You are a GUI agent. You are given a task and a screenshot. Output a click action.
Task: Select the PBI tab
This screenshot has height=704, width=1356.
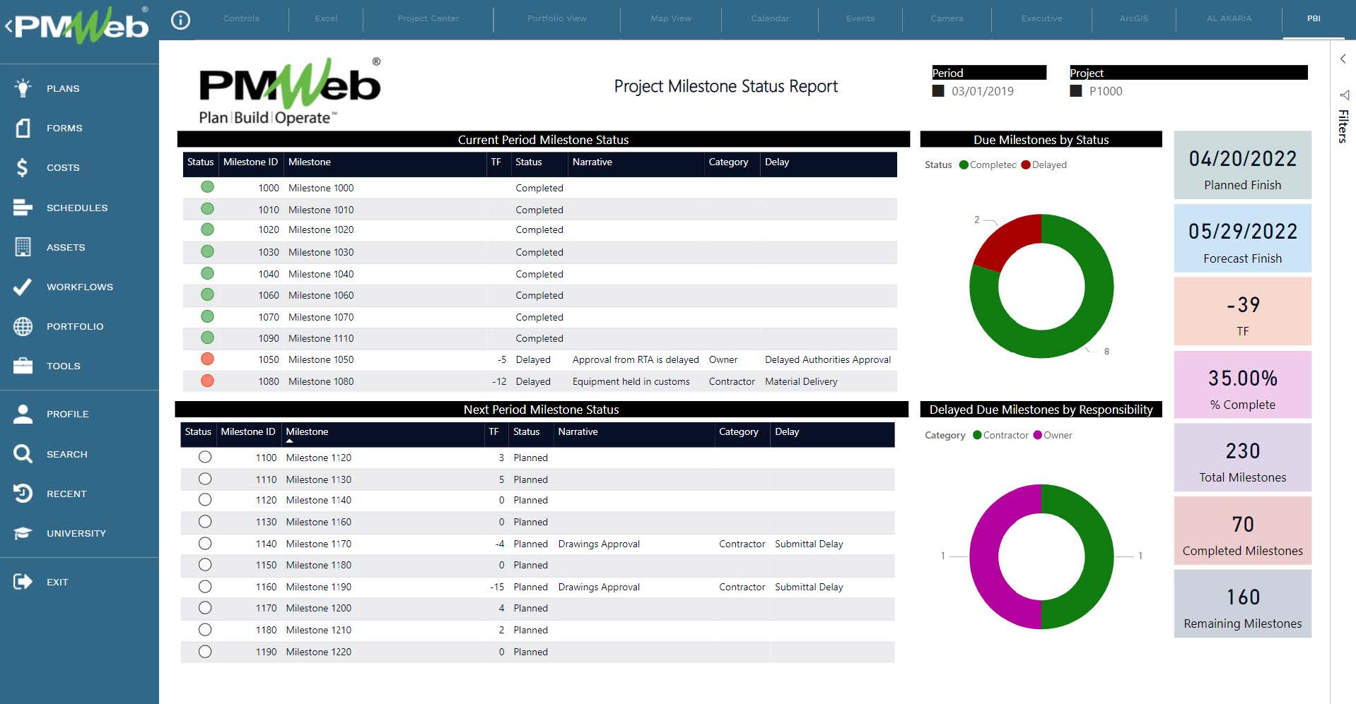click(1314, 18)
